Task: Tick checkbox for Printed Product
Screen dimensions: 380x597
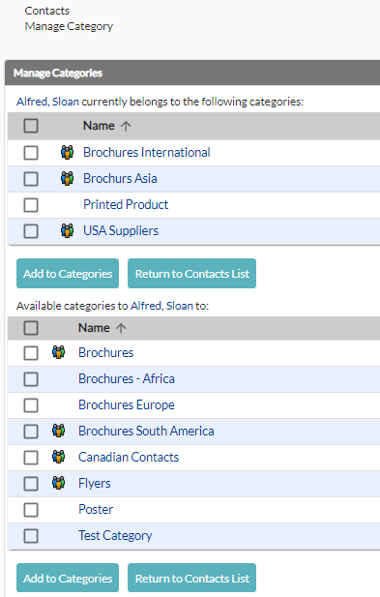Action: point(31,205)
